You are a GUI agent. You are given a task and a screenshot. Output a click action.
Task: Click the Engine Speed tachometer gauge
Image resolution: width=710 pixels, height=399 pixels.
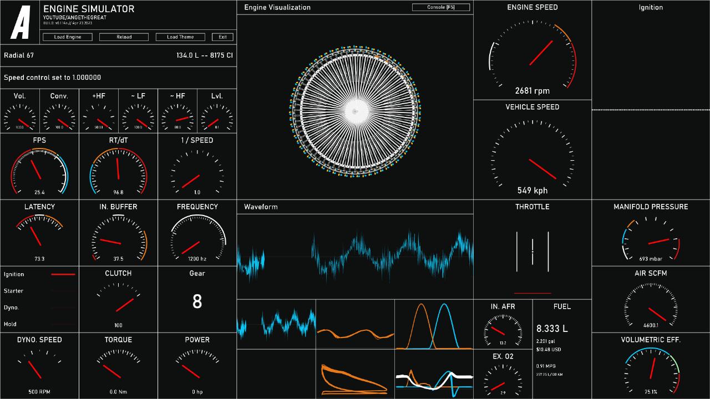pos(532,55)
